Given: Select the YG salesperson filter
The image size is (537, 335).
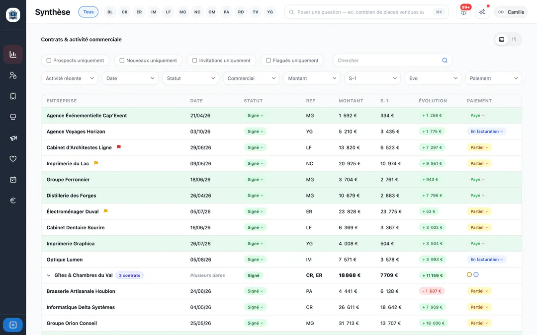Looking at the screenshot, I should click(x=270, y=12).
